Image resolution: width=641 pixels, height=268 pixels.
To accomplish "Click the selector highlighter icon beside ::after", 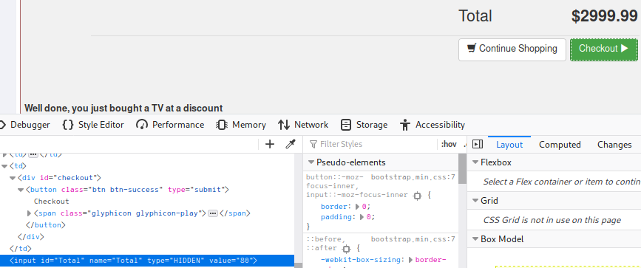I will (346, 248).
